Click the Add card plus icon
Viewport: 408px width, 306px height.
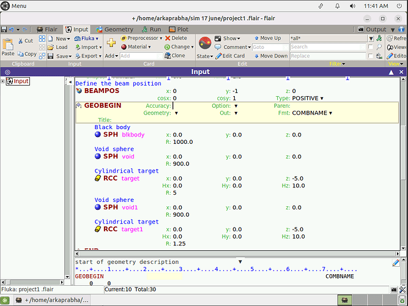[x=111, y=43]
